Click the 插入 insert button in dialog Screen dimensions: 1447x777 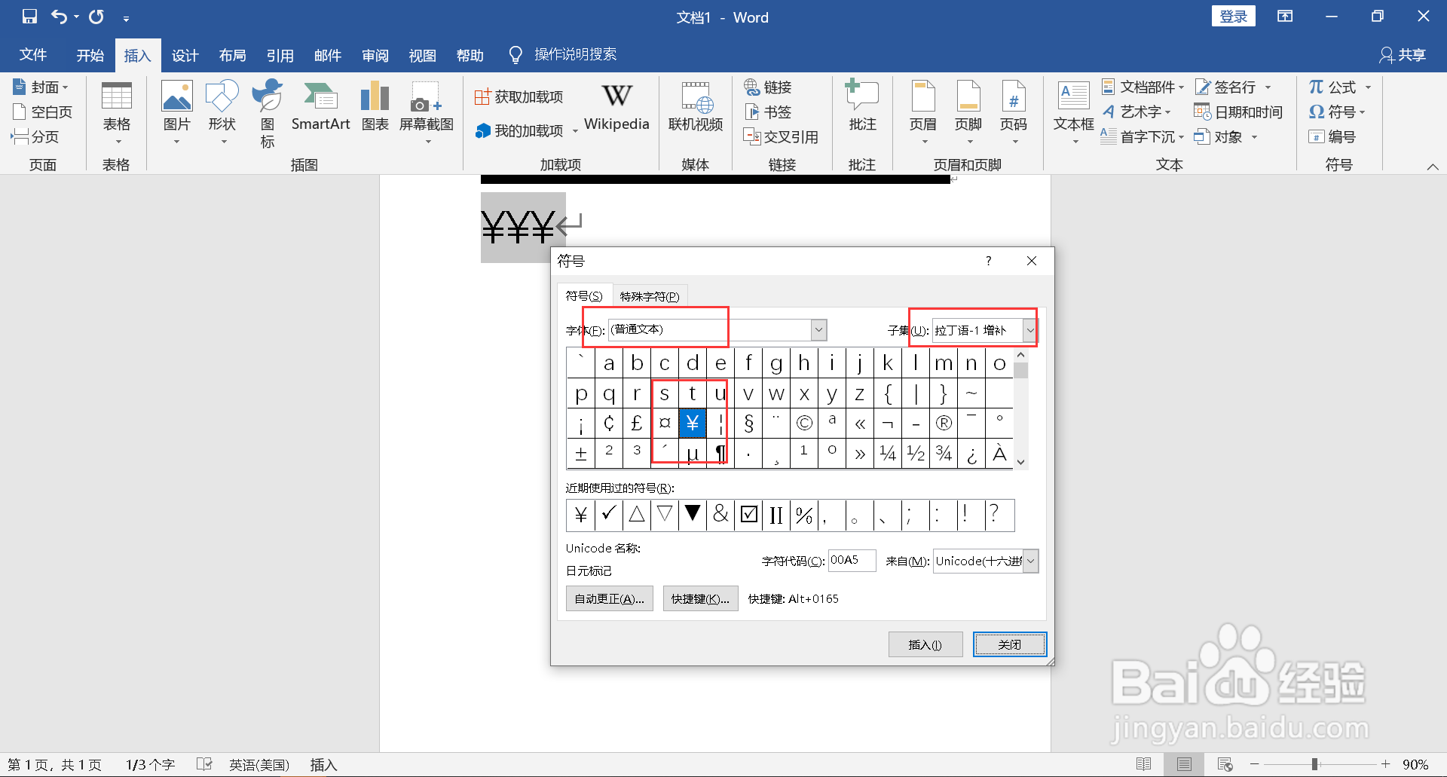click(x=925, y=644)
